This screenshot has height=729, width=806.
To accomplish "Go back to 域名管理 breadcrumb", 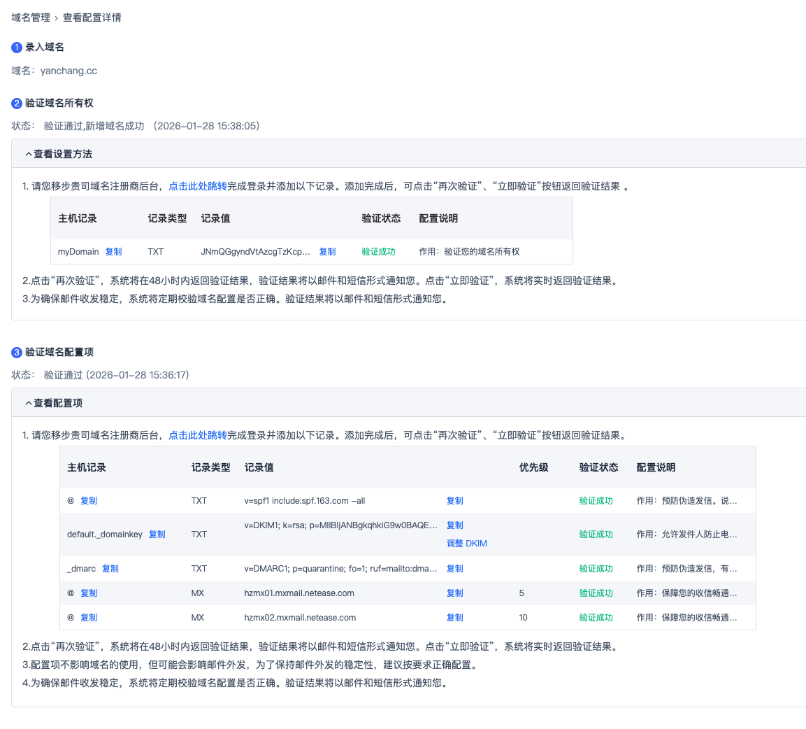I will tap(31, 17).
